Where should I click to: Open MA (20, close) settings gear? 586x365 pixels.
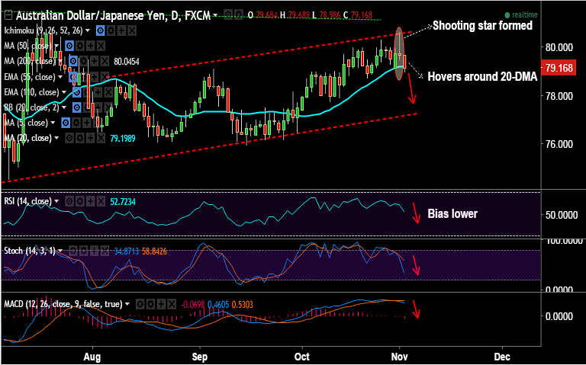pos(79,138)
